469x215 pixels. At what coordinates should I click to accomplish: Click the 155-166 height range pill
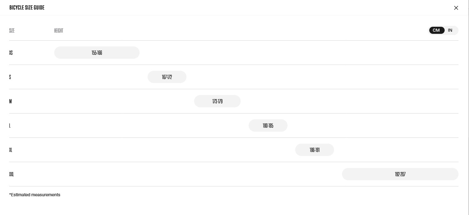[x=97, y=53]
